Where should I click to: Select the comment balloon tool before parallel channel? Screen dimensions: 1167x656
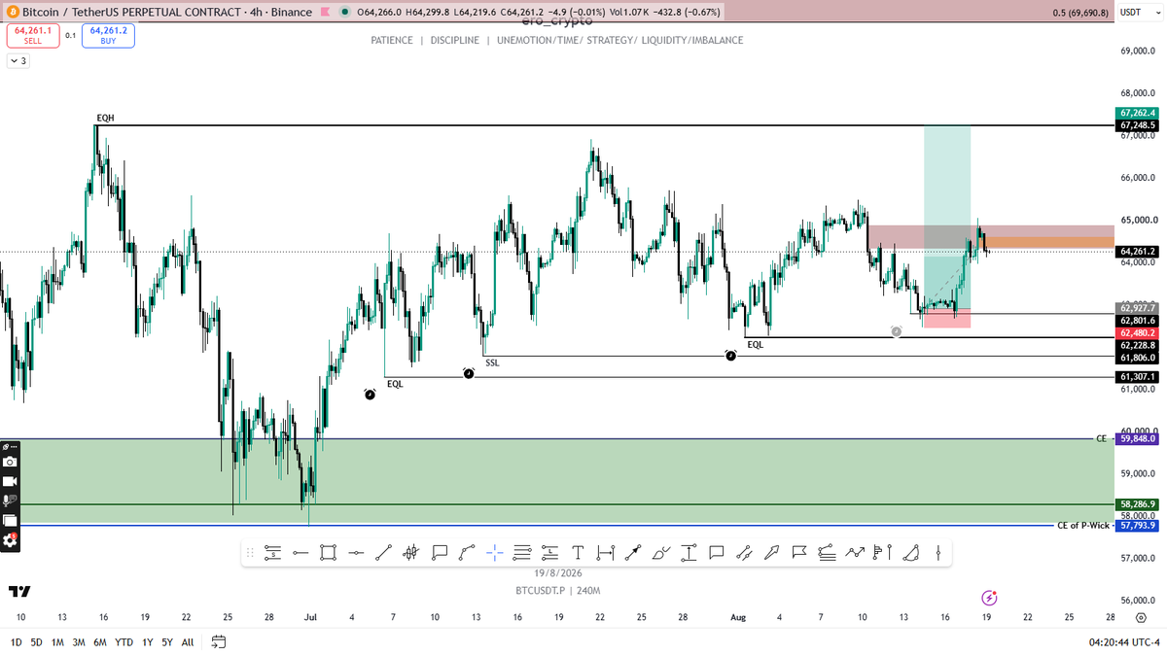[717, 553]
